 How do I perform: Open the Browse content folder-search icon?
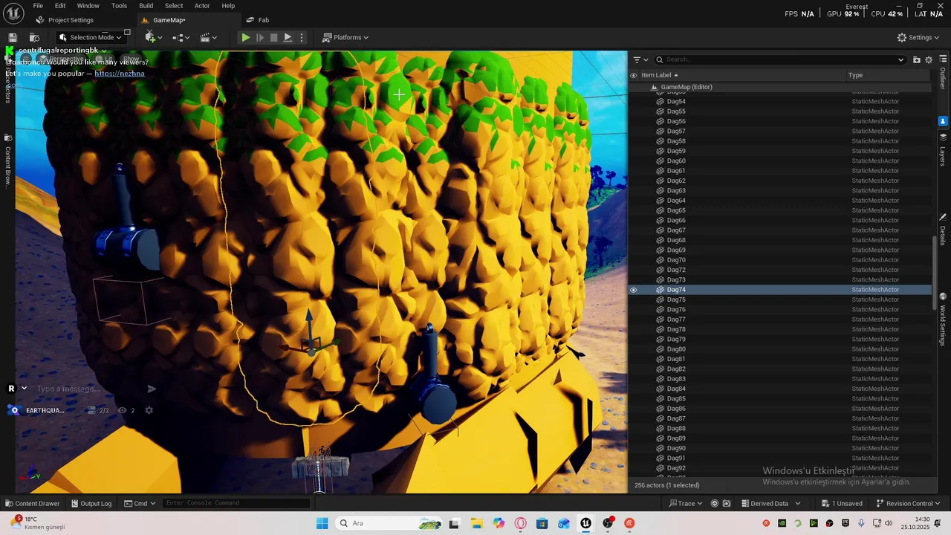pyautogui.click(x=34, y=37)
